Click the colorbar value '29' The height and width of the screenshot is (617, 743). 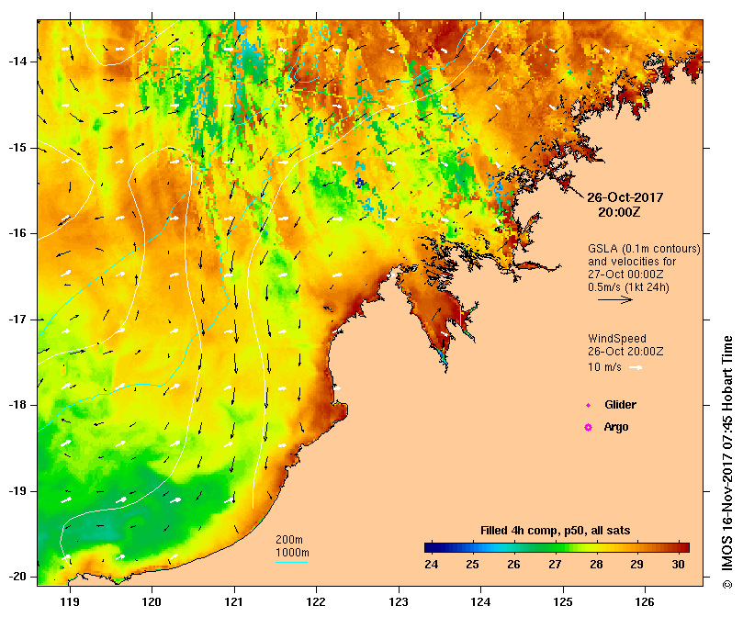(x=636, y=565)
